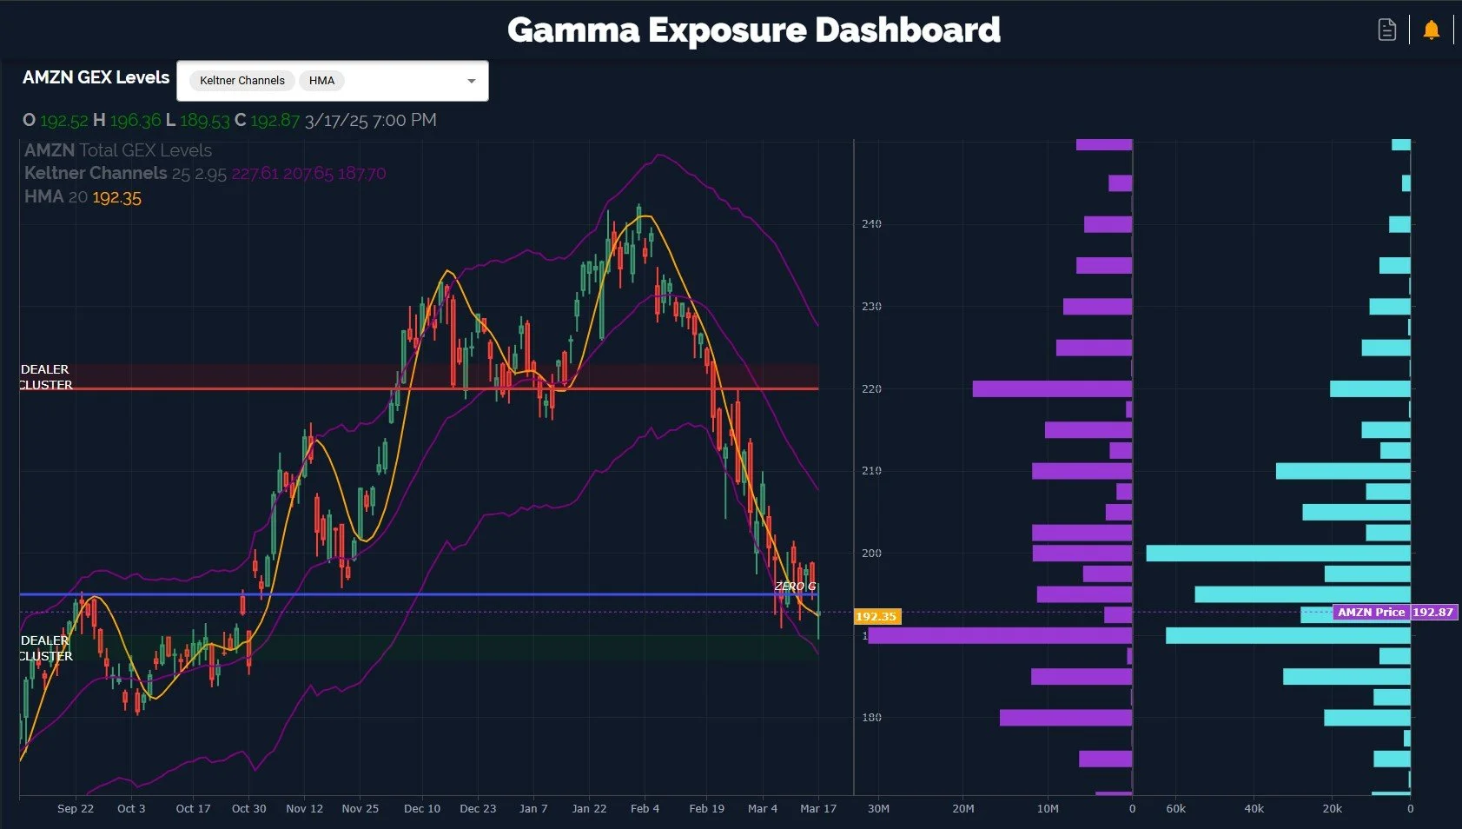Click the HMA 20 legend value 192.35
Image resolution: width=1462 pixels, height=829 pixels.
point(116,197)
